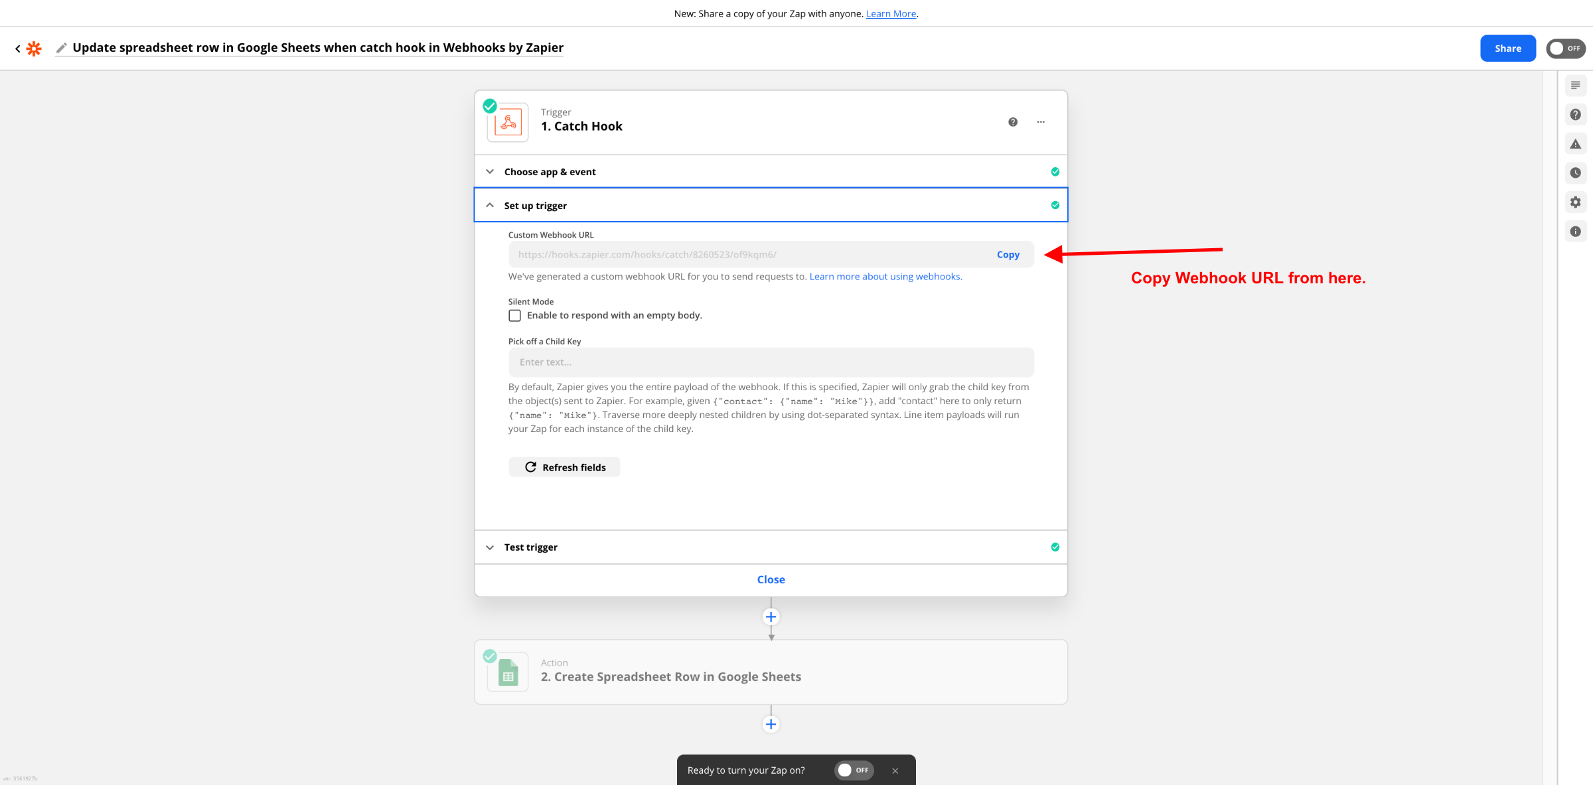
Task: Open Zap details info icon
Action: tap(1576, 232)
